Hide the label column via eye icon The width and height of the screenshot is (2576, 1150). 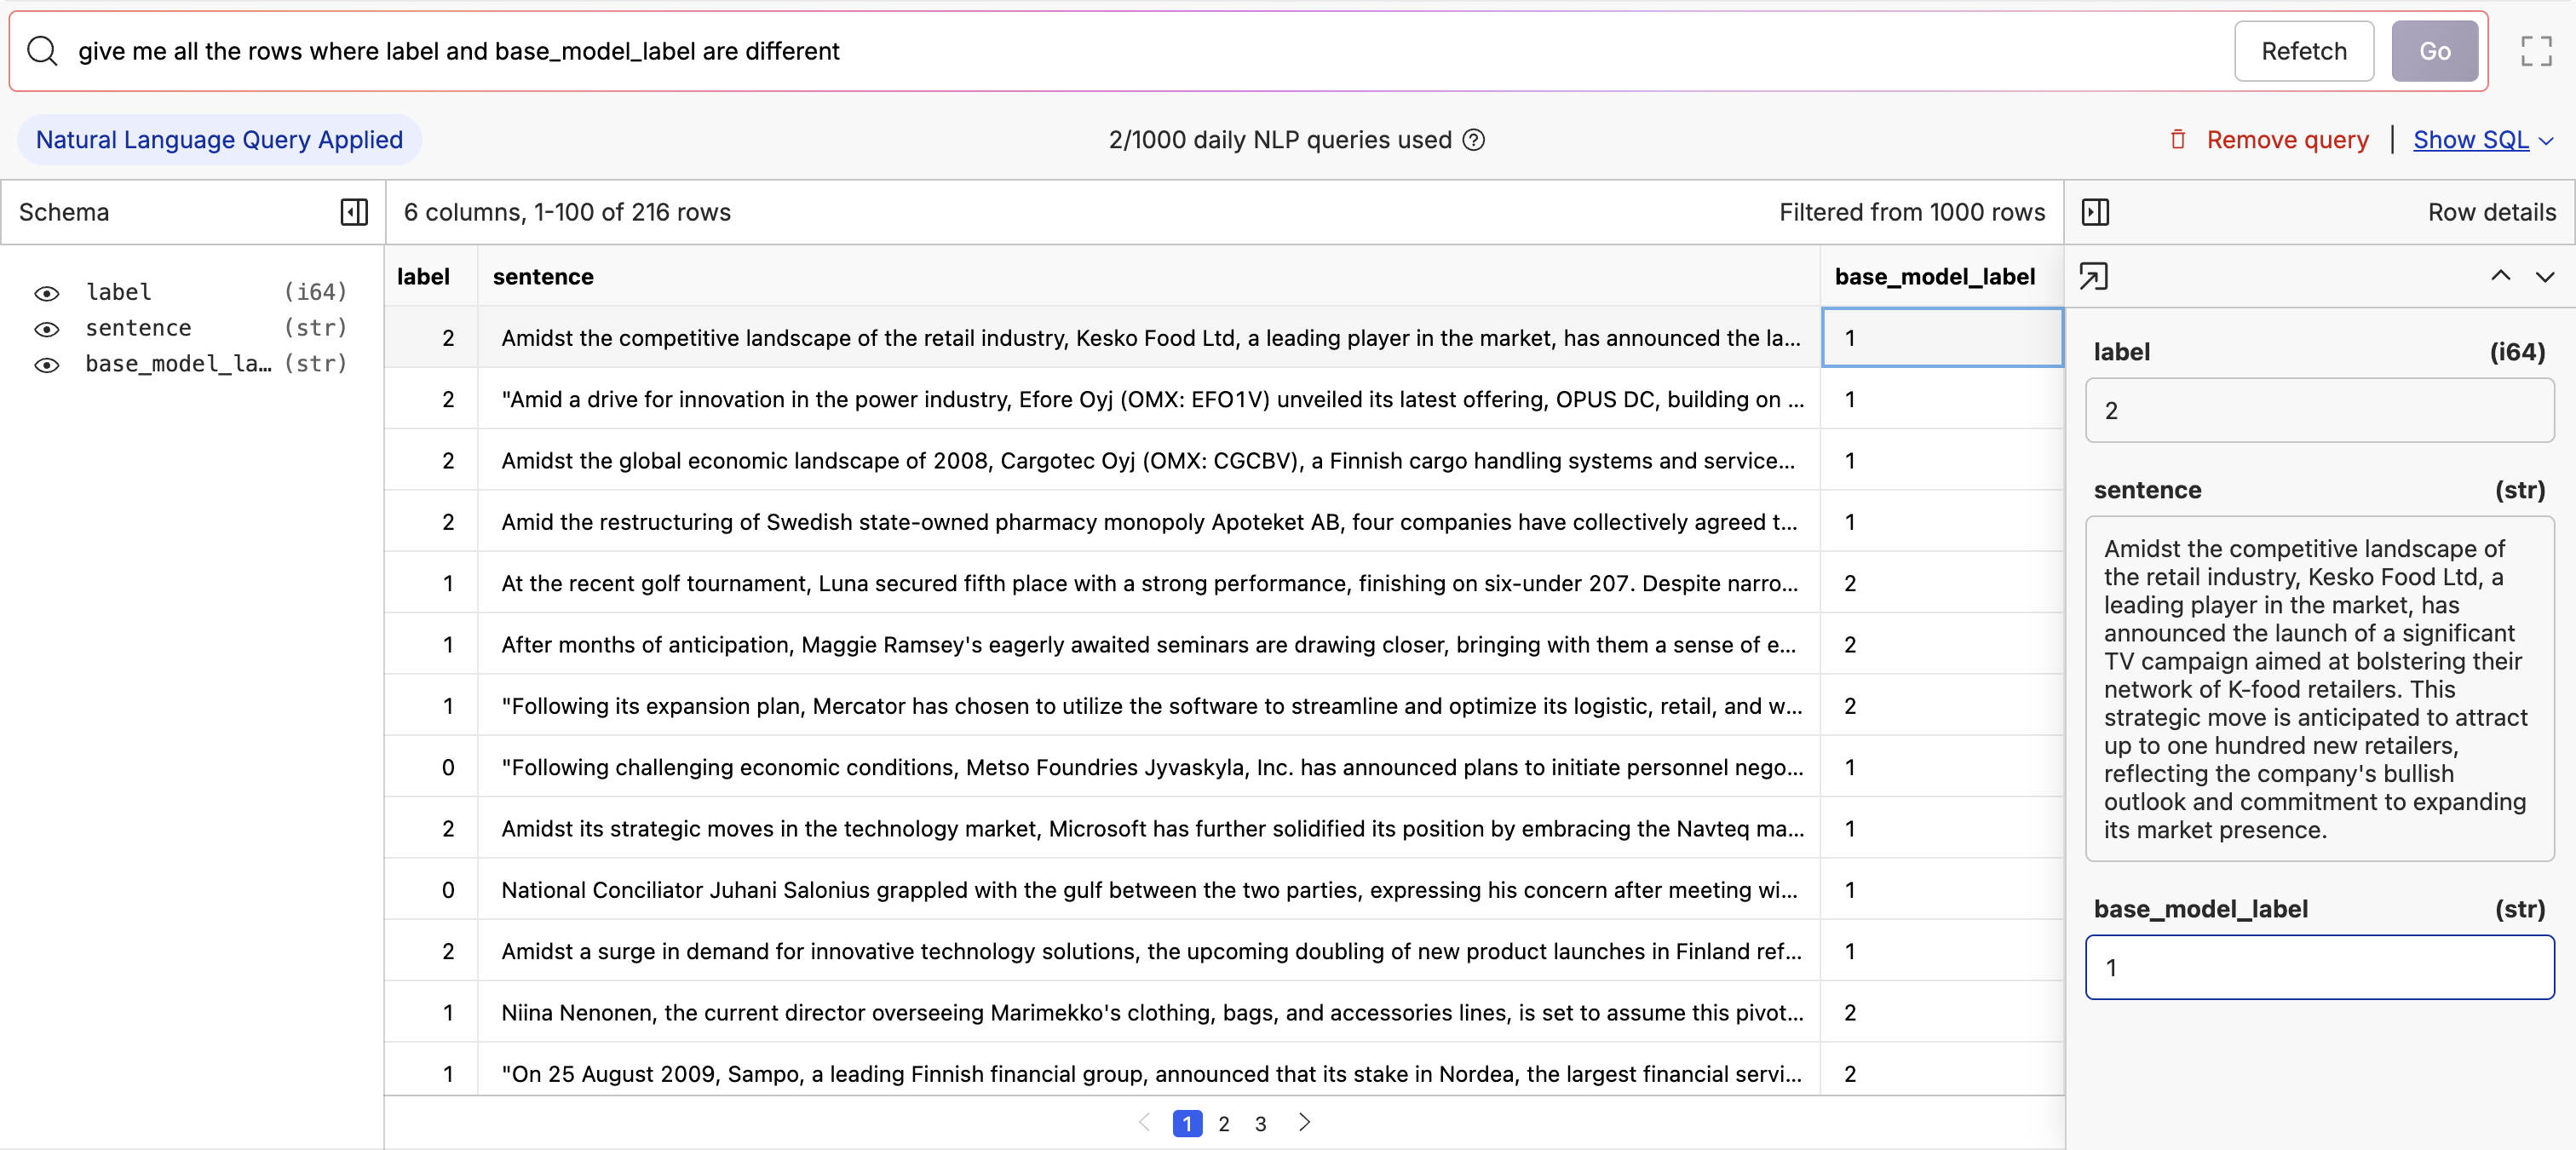pyautogui.click(x=47, y=293)
